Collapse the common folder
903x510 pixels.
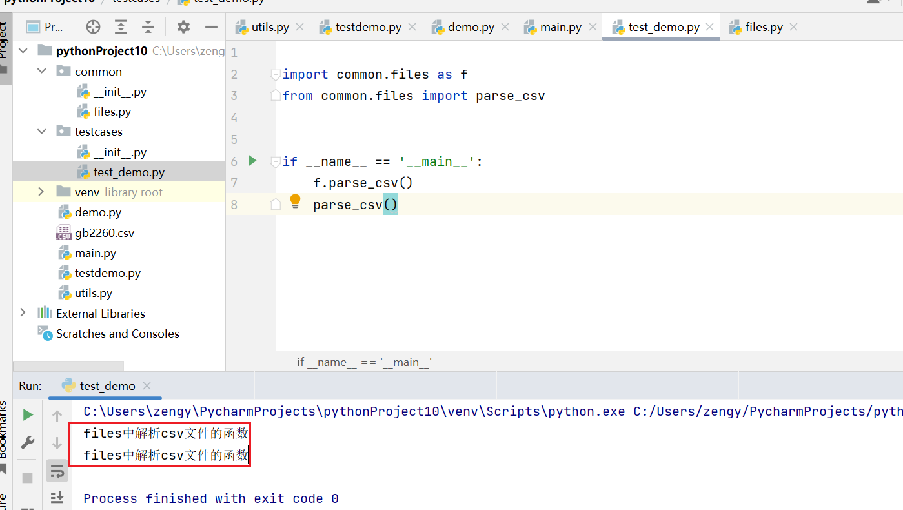(x=42, y=71)
